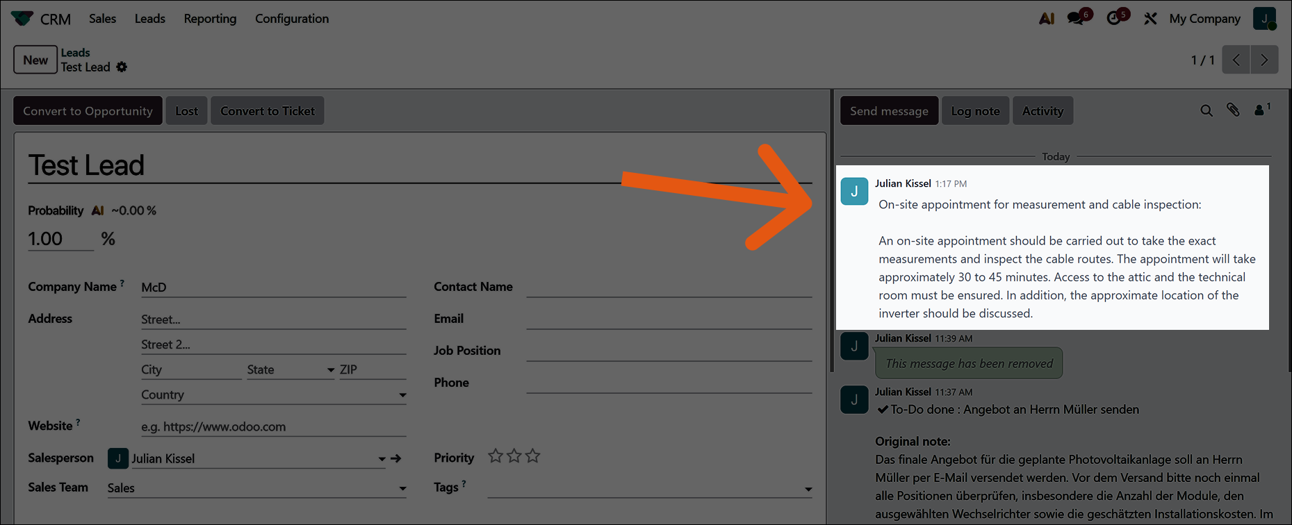1292x525 pixels.
Task: Click the Log note button
Action: pos(975,111)
